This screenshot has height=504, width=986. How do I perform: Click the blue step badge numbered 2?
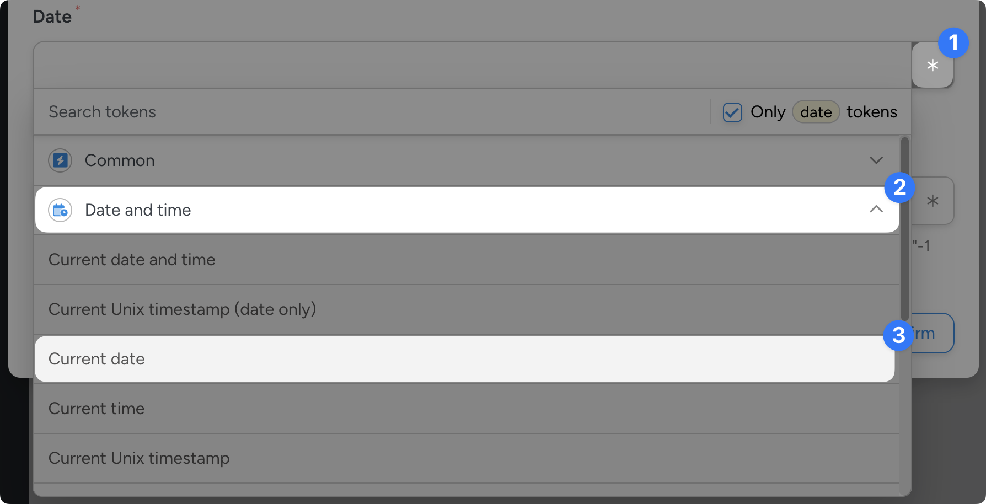tap(899, 187)
